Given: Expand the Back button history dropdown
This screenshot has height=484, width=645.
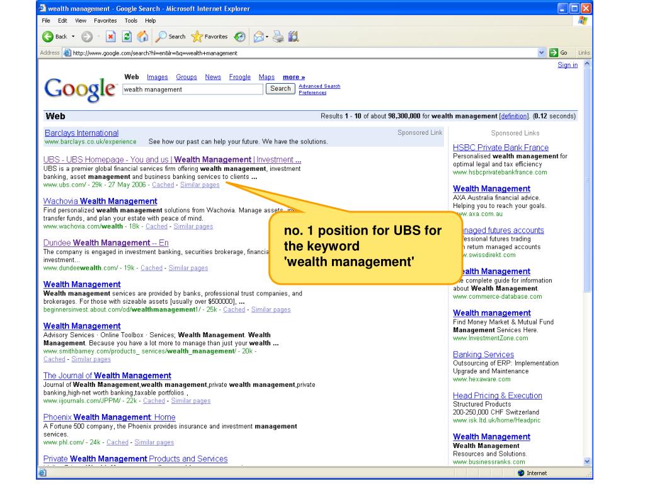Looking at the screenshot, I should click(73, 37).
